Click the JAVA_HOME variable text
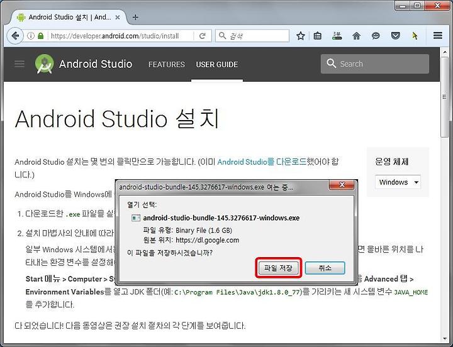The height and width of the screenshot is (347, 453). [411, 292]
